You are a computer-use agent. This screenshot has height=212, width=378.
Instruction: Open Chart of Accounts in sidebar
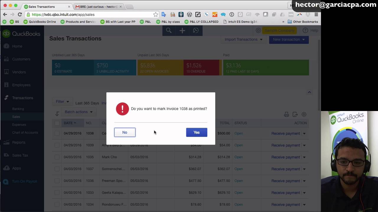tap(25, 133)
